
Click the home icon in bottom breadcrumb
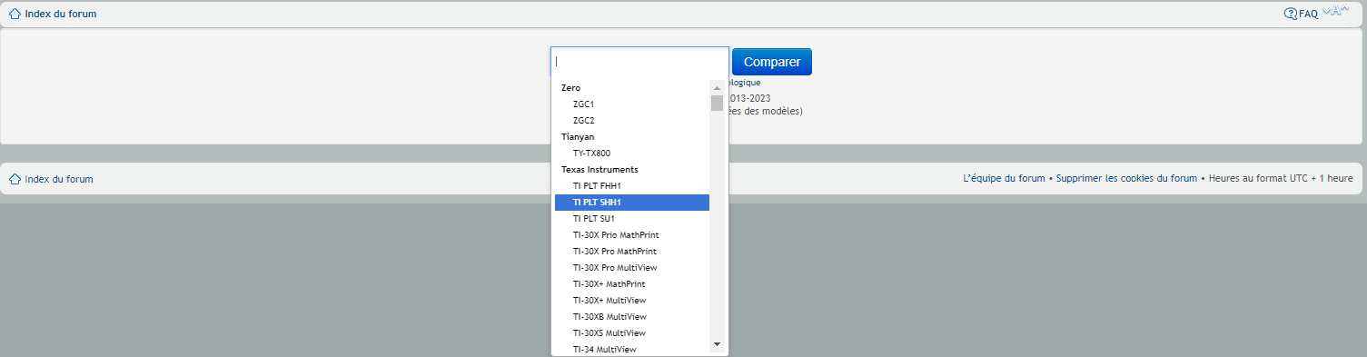15,179
